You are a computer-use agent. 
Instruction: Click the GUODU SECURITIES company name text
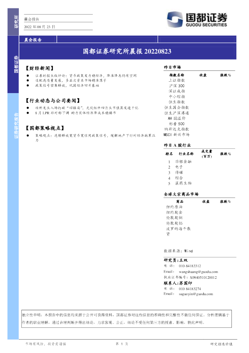[x=206, y=25]
